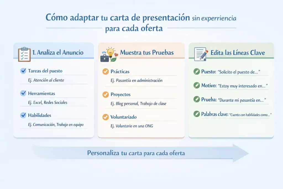The height and width of the screenshot is (189, 283).
Task: Click the pencil icon next to "Palabras clave"
Action: [196, 114]
